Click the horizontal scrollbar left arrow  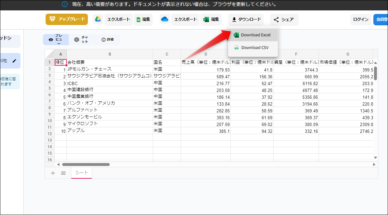[58, 164]
